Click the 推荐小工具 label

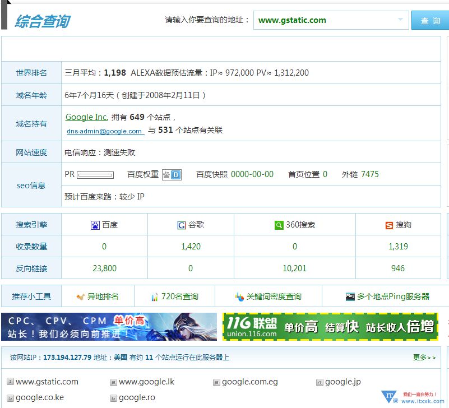(x=31, y=296)
